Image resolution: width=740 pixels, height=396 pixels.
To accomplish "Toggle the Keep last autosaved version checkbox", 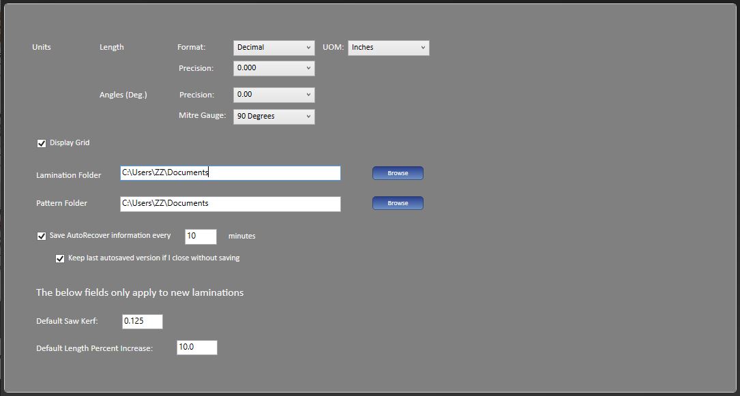I will click(60, 259).
